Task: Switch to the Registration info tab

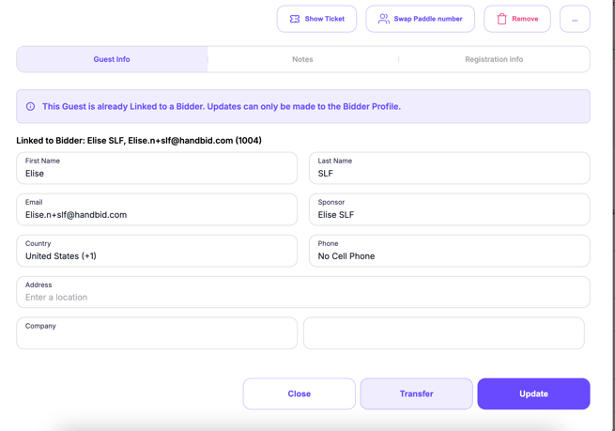Action: 494,59
